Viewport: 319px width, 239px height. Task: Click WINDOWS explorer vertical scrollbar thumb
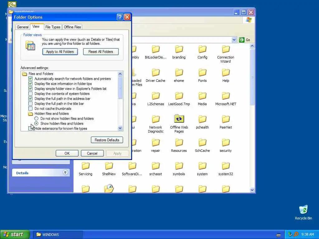[252, 77]
